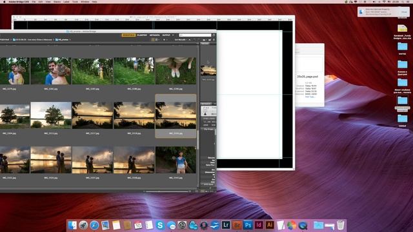Select the close-up smiling man thumbnail
Viewport: 413px width, 232px height.
pos(51,71)
